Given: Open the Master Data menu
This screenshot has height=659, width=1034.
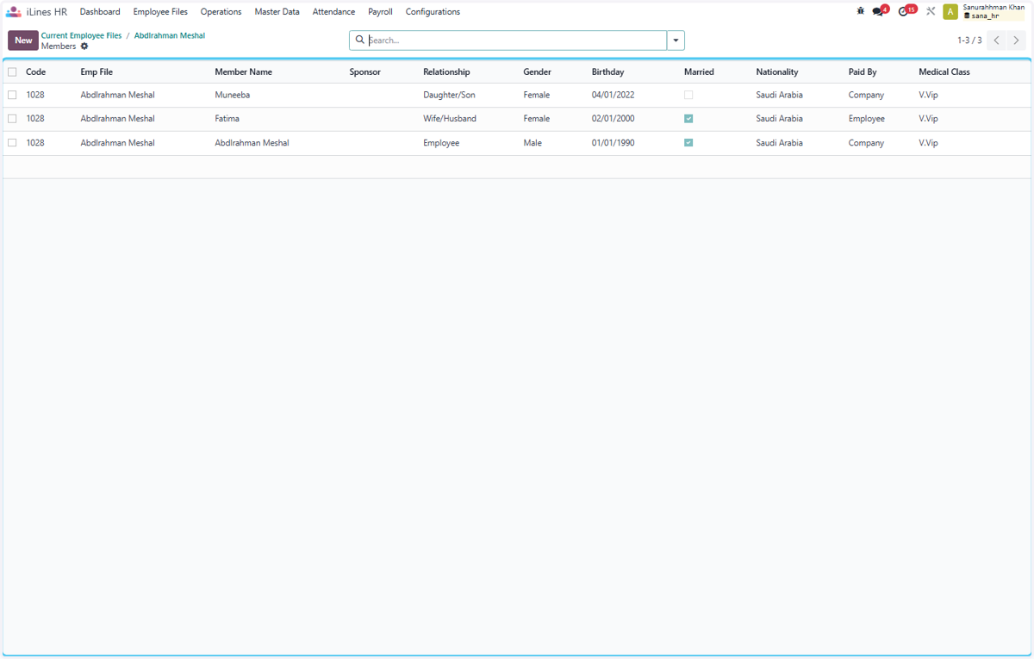Looking at the screenshot, I should click(277, 12).
